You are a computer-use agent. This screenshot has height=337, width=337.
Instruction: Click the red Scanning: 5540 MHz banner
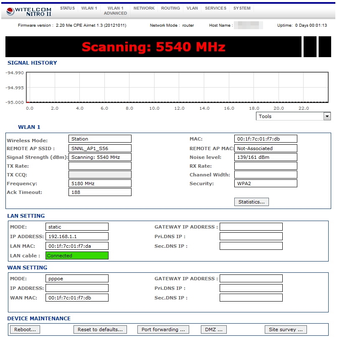(x=153, y=47)
